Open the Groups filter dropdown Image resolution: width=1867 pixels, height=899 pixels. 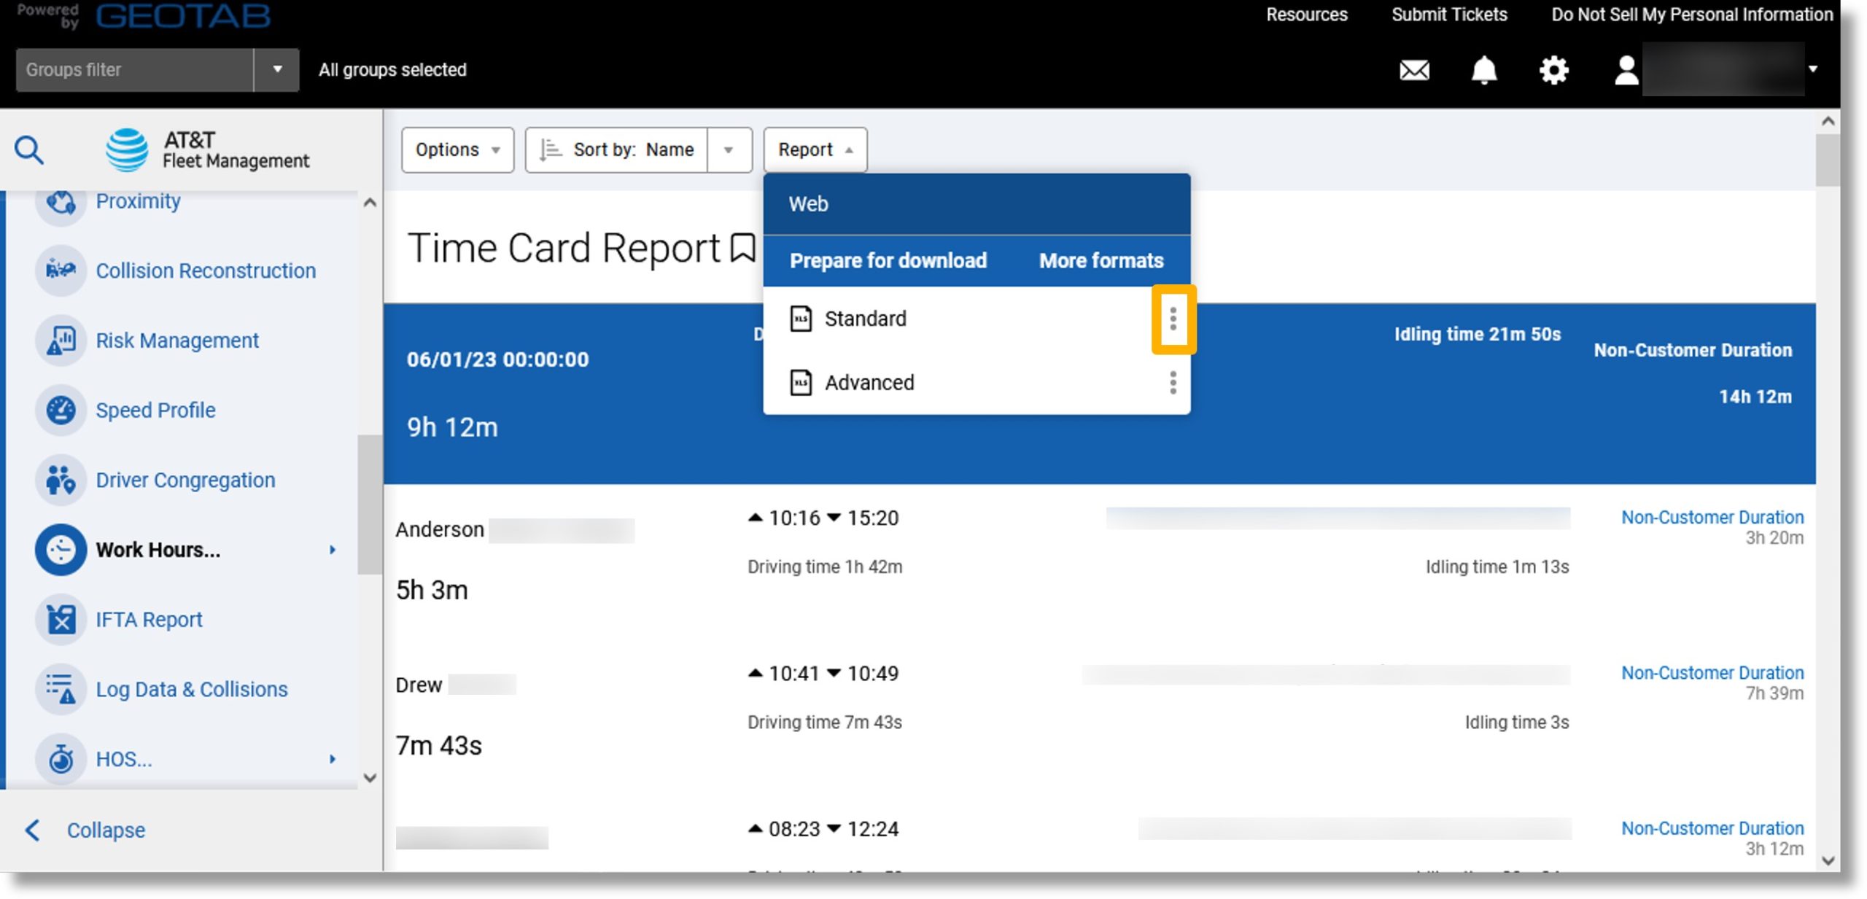[275, 69]
